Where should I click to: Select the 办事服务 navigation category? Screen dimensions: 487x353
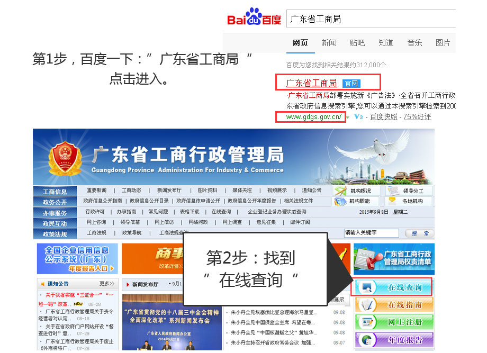55,213
